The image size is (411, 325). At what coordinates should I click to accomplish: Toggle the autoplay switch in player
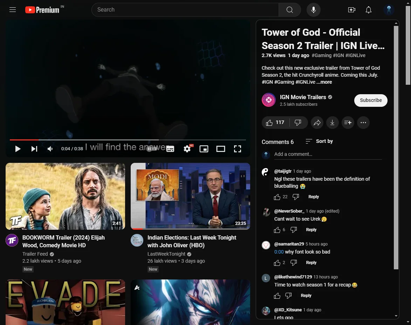coord(150,149)
